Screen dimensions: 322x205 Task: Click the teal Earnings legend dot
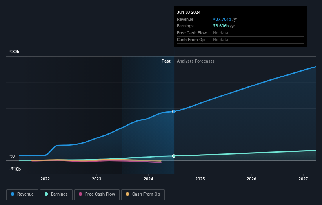coord(46,194)
